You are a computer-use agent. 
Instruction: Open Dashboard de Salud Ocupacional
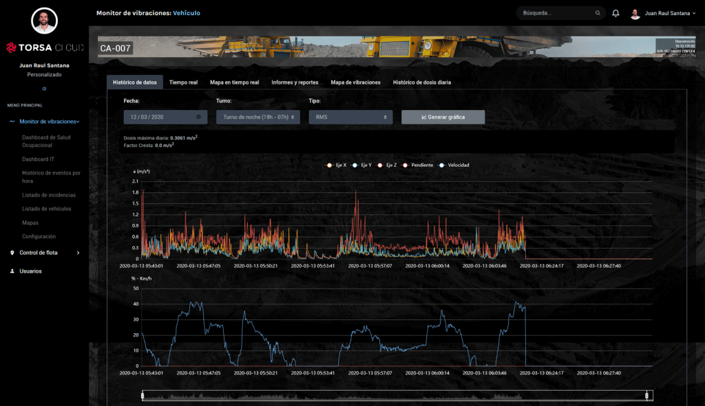[46, 142]
